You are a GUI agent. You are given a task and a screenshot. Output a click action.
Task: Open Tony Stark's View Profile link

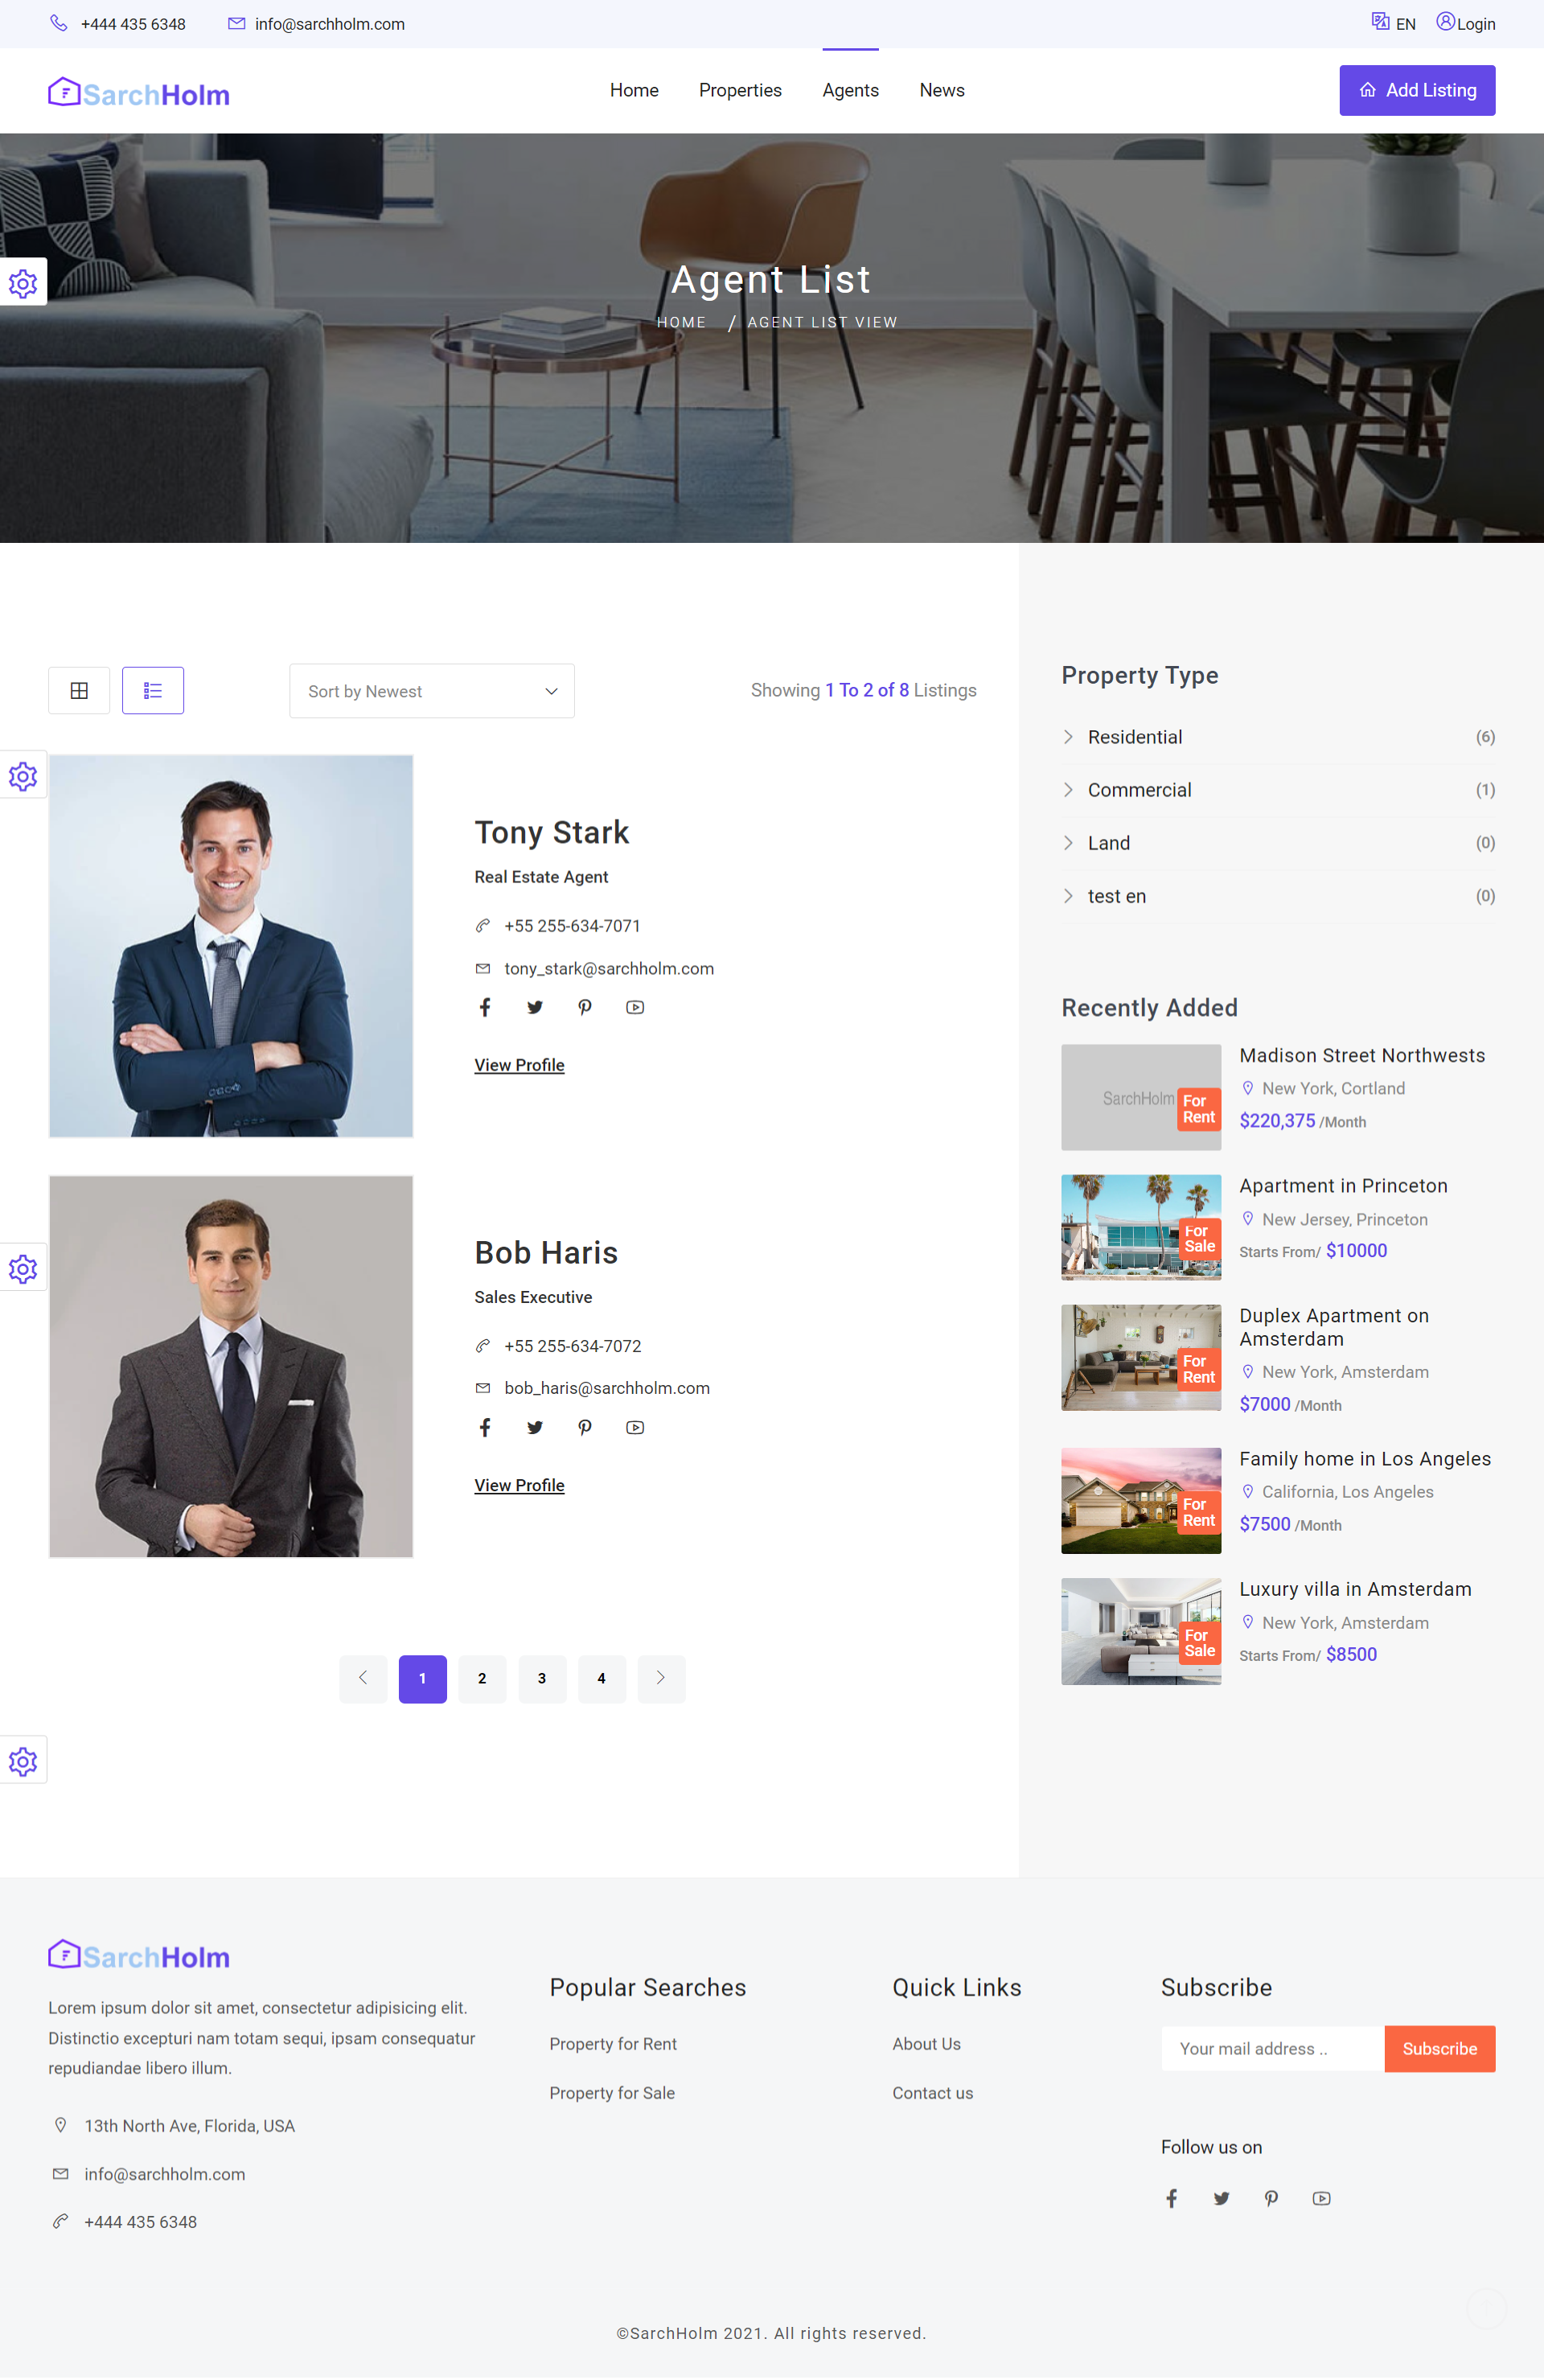(x=519, y=1065)
